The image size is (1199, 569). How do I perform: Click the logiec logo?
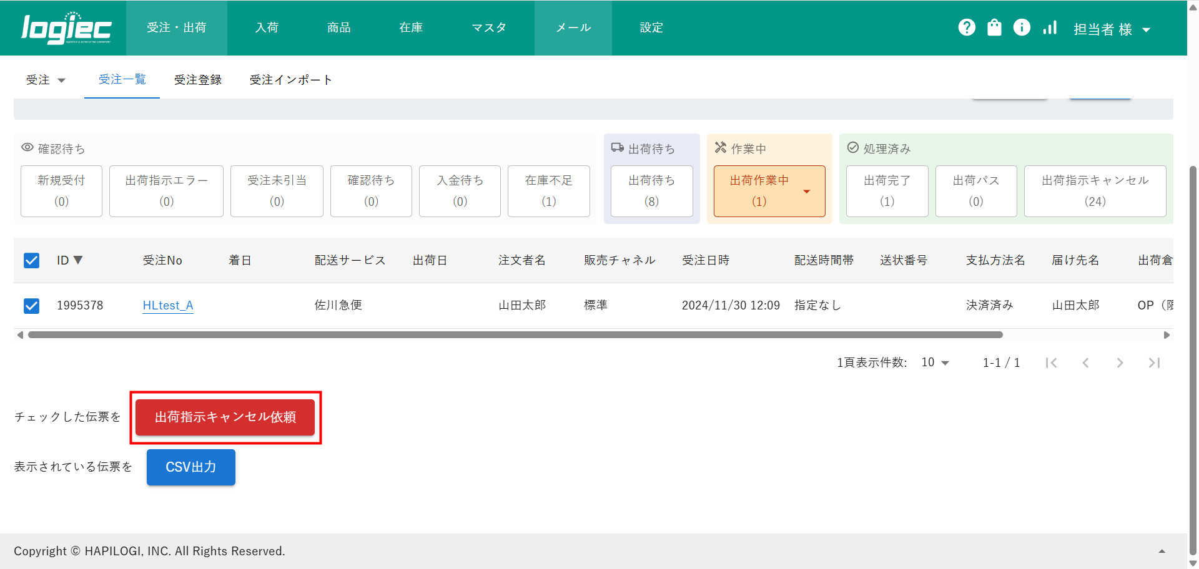66,28
